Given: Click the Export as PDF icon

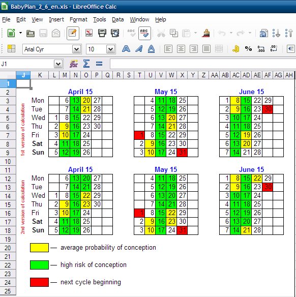Looking at the screenshot, I should coord(89,33).
